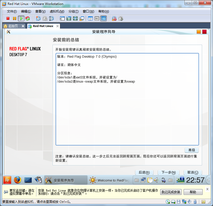Viewport: 213px width, 206px height.
Task: Open the 虚拟机(M) menu
Action: pyautogui.click(x=57, y=11)
